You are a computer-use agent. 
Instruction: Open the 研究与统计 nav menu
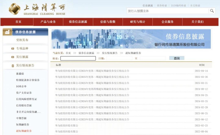[137, 22]
